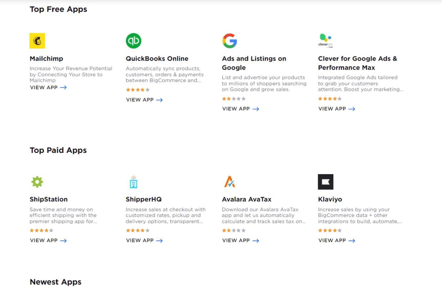Click the green ShipStation gear icon

[x=37, y=182]
